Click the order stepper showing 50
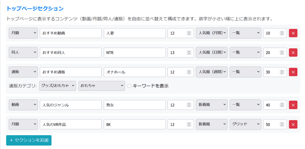This screenshot has height=149, width=305. coord(282,125)
